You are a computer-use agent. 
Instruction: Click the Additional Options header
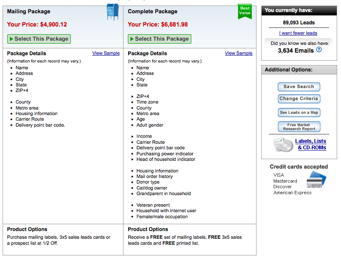(288, 70)
